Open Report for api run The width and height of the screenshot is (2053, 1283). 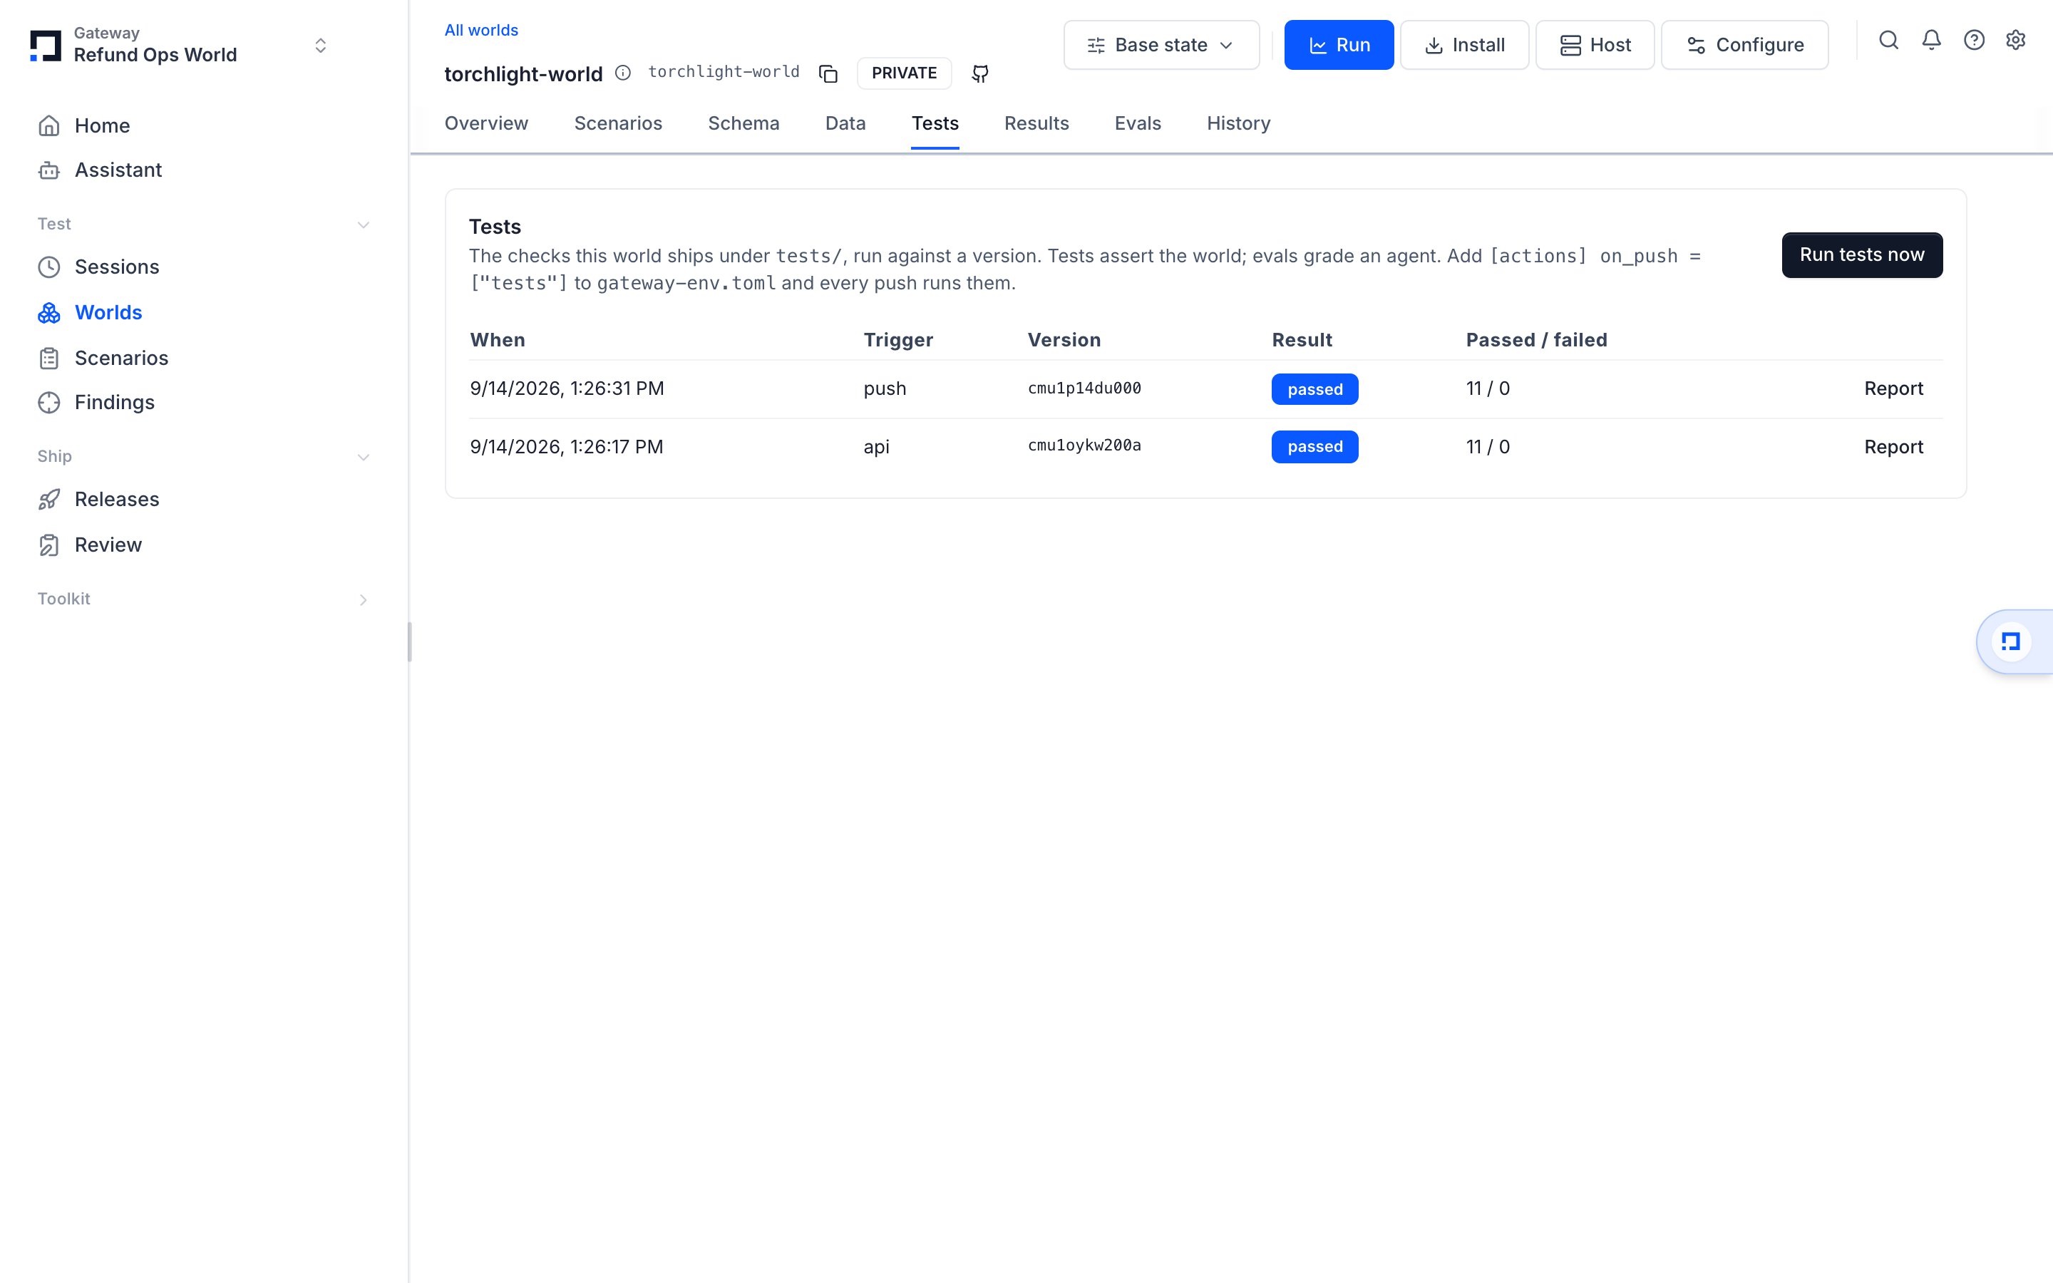tap(1893, 447)
